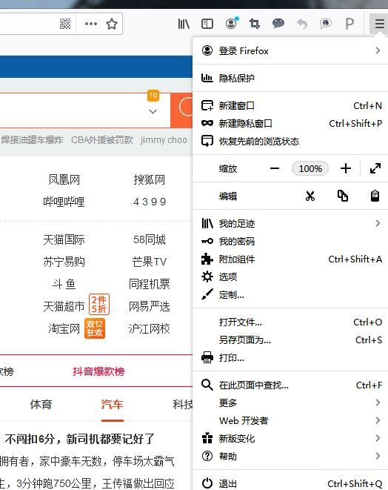Click the orange search button

click(x=181, y=110)
